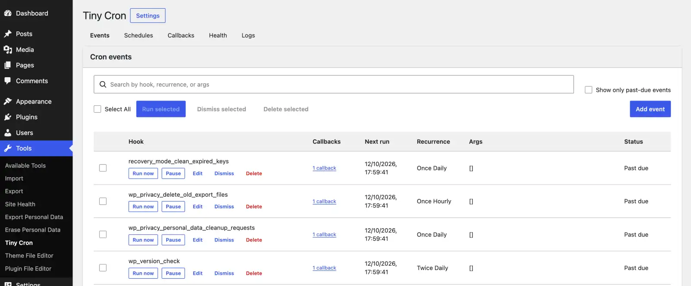Switch to the Schedules tab
This screenshot has width=691, height=286.
(139, 35)
